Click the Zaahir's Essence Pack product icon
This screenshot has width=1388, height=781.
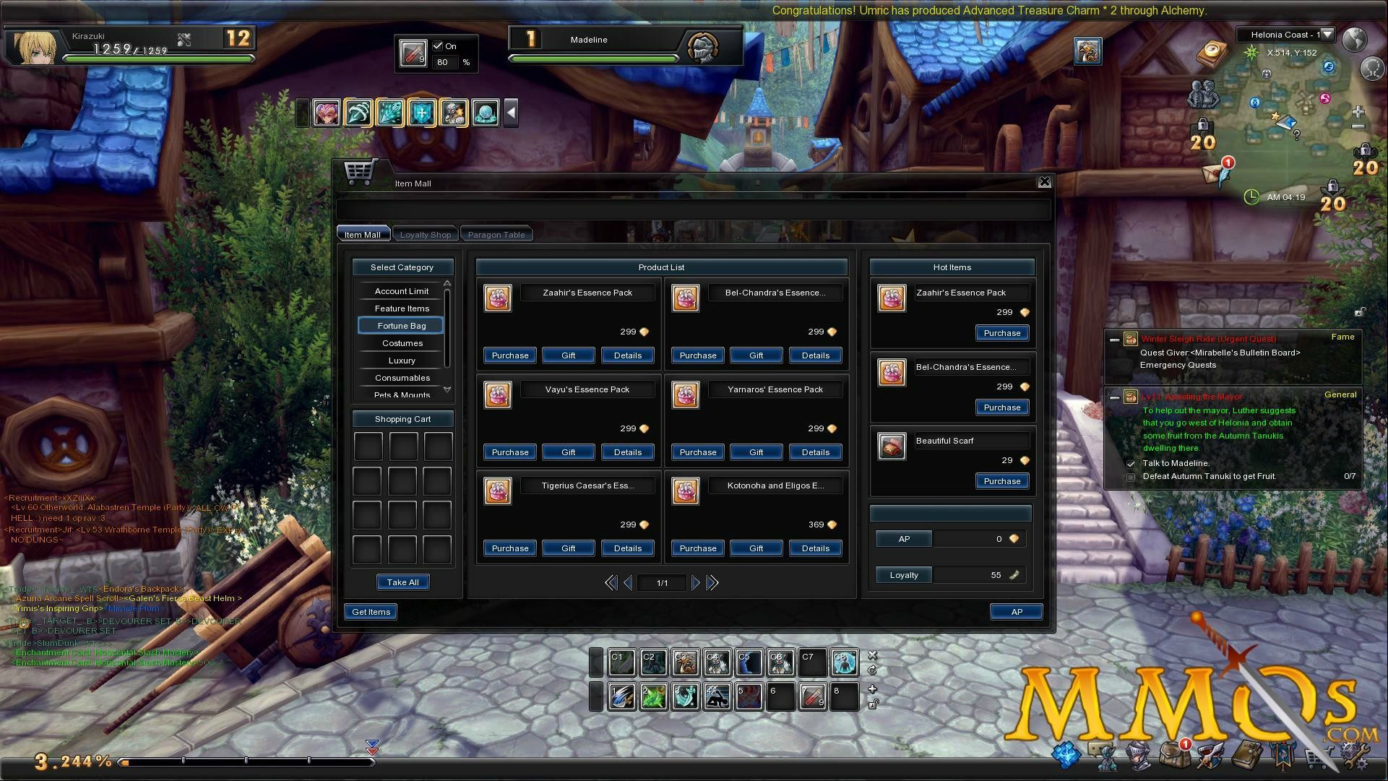point(498,298)
